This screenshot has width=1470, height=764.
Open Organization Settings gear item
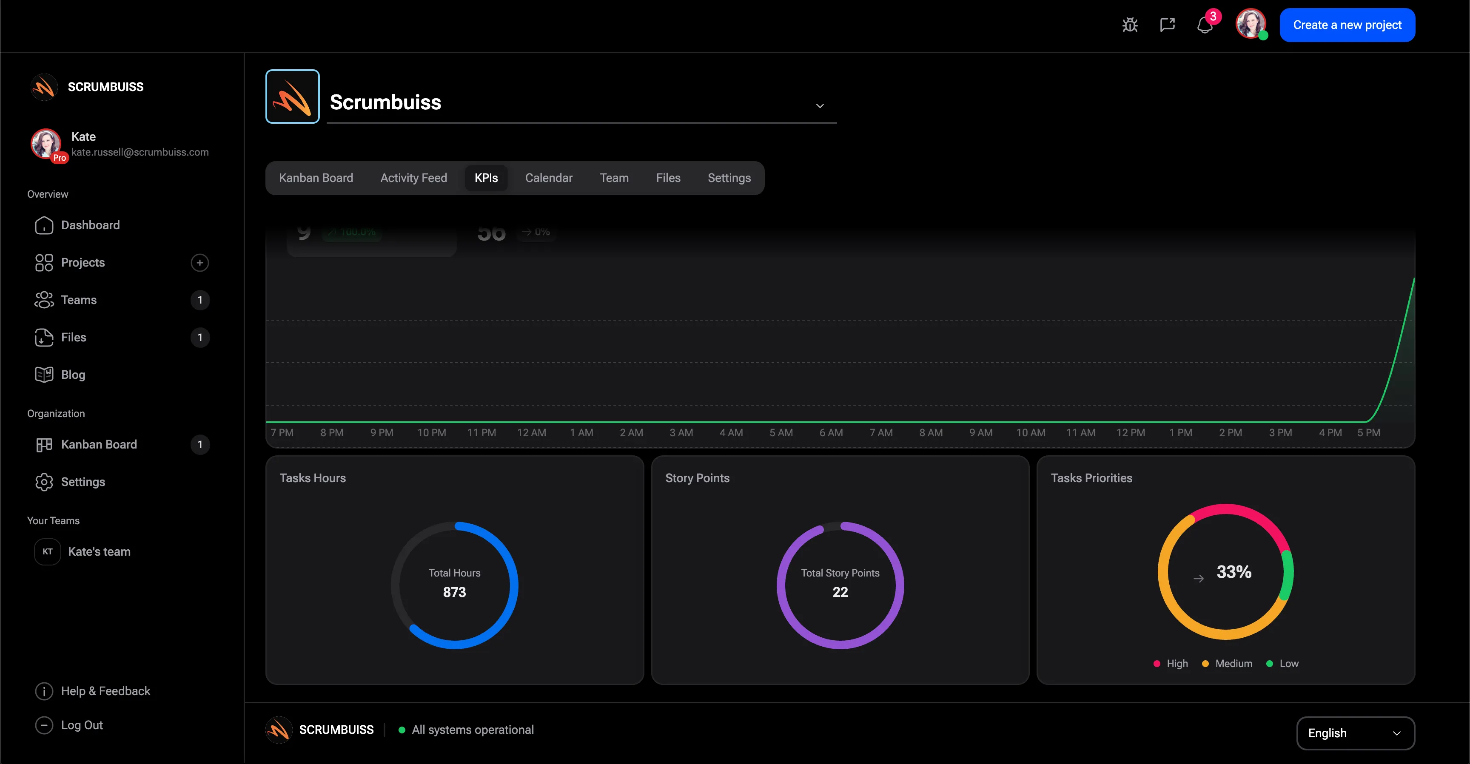(83, 482)
